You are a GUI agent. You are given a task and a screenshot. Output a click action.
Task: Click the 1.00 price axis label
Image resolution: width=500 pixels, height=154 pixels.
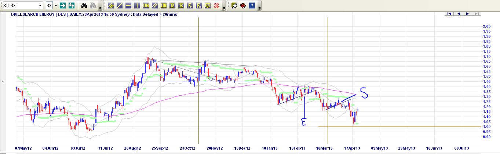point(487,126)
